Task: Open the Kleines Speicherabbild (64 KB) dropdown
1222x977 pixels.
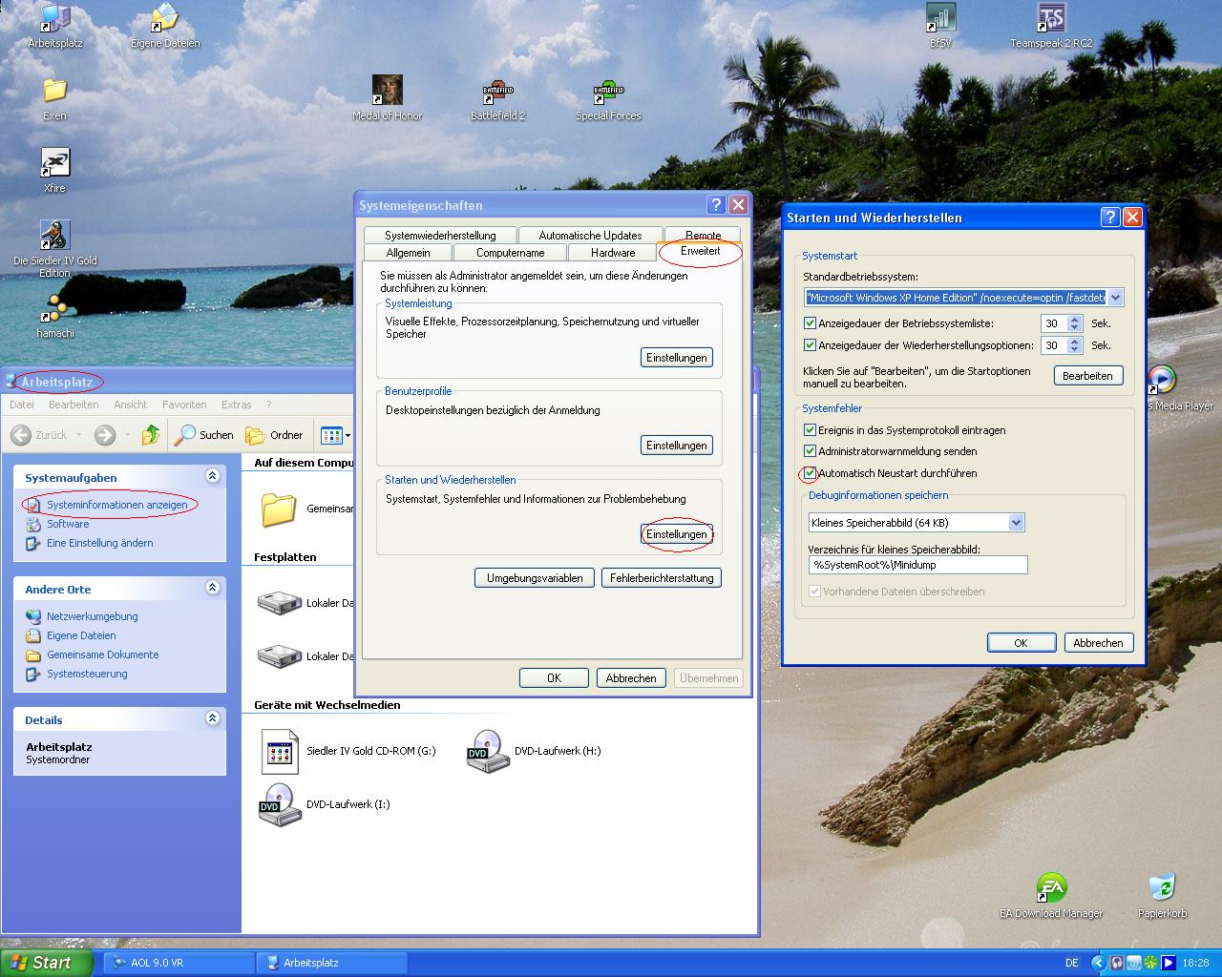Action: coord(1017,523)
